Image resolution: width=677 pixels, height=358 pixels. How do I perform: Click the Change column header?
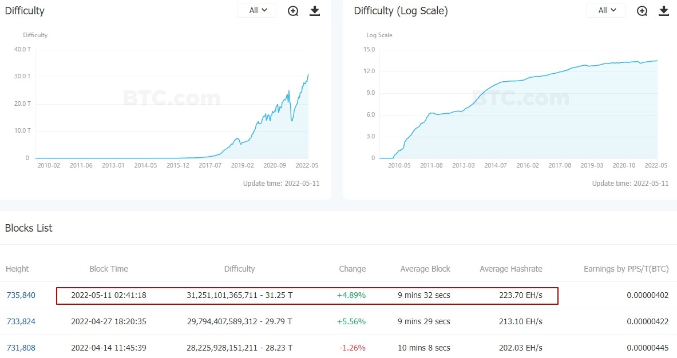tap(353, 269)
